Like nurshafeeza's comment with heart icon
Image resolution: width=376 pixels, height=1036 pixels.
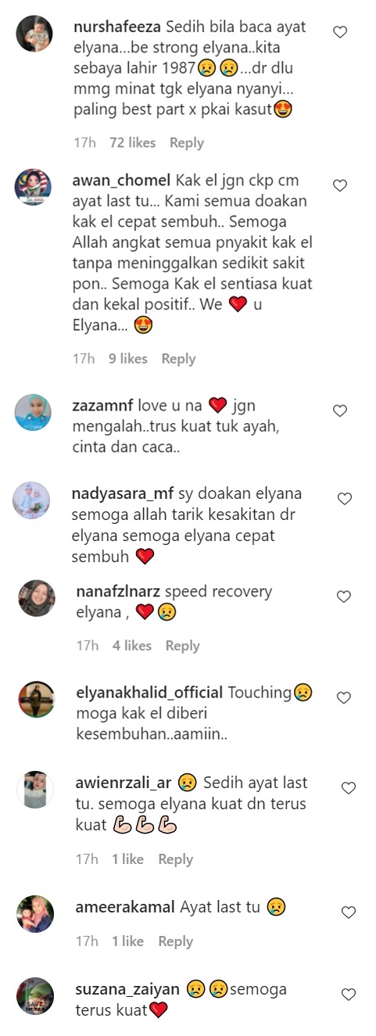[x=340, y=32]
